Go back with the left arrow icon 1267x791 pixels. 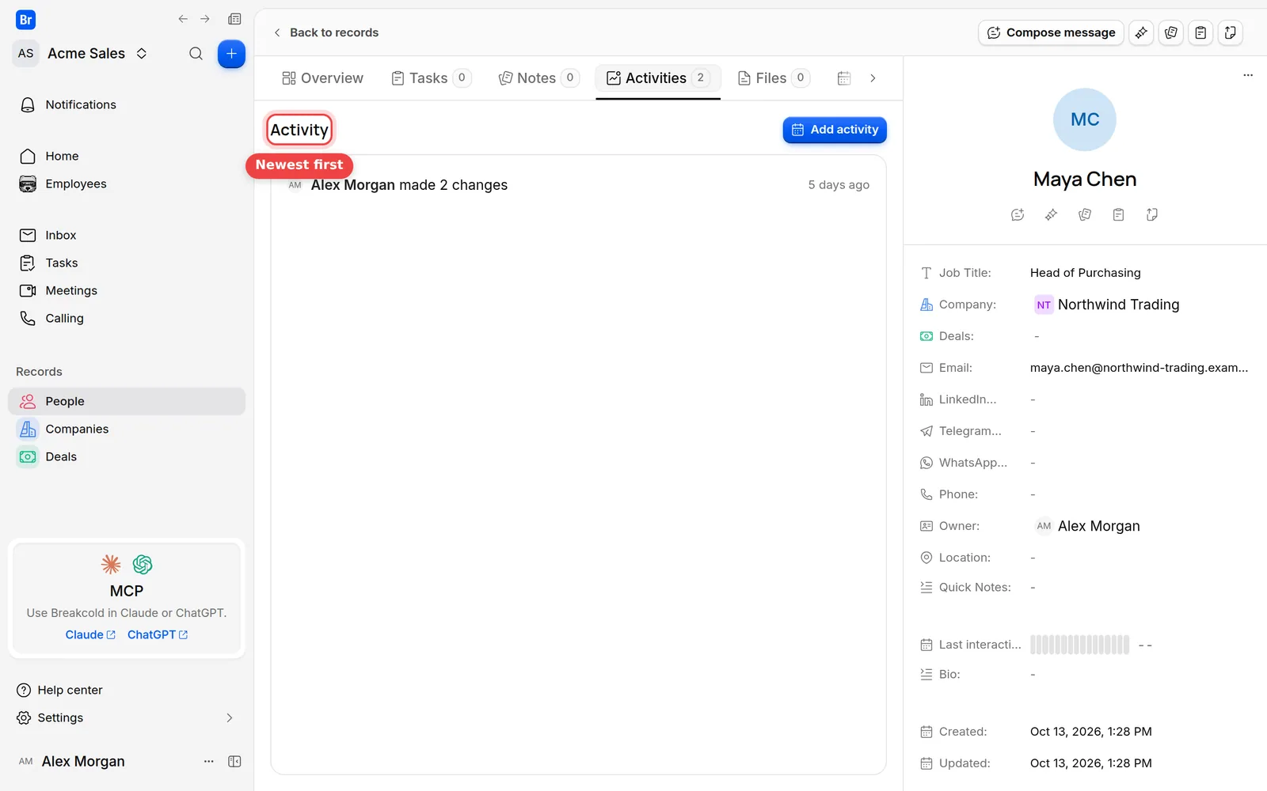pos(183,19)
